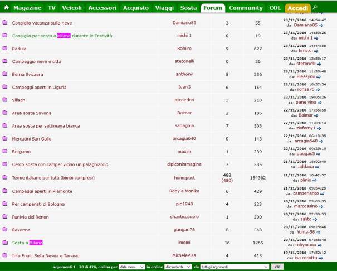Click folder icon beside Padula topic
The image size is (337, 271).
[x=5, y=49]
